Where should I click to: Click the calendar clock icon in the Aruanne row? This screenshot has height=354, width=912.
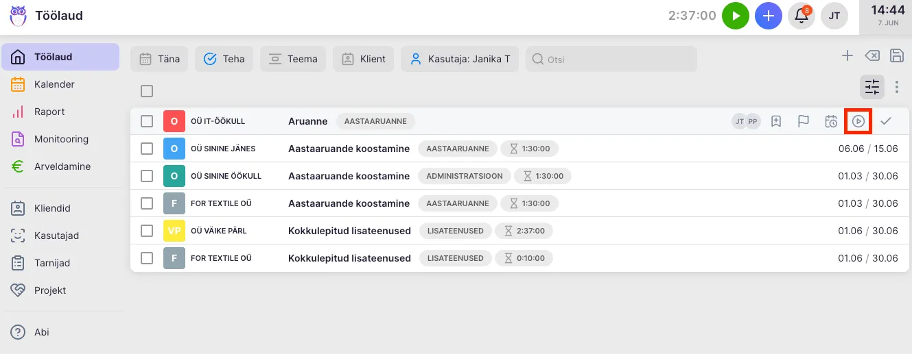click(x=831, y=121)
